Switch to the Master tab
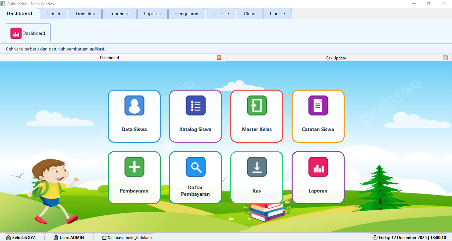Screen dimensions: 452x241 pyautogui.click(x=53, y=14)
